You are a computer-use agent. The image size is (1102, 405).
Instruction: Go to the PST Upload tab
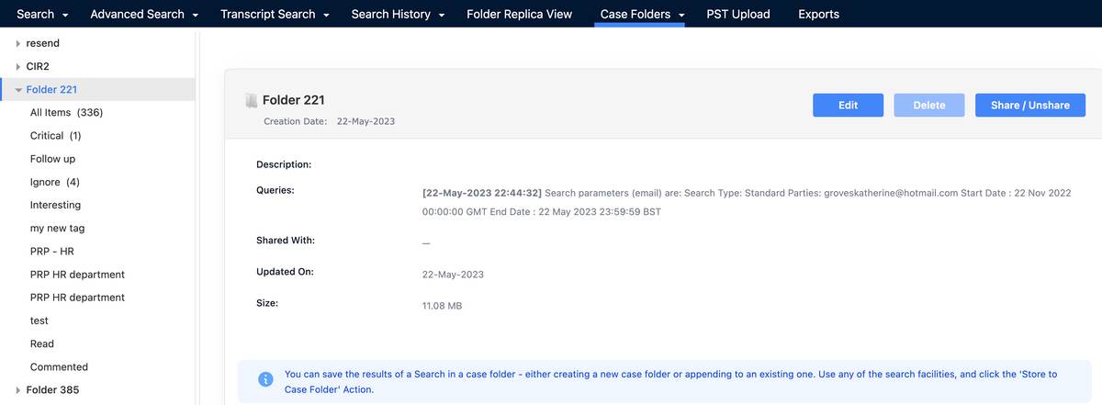(737, 14)
